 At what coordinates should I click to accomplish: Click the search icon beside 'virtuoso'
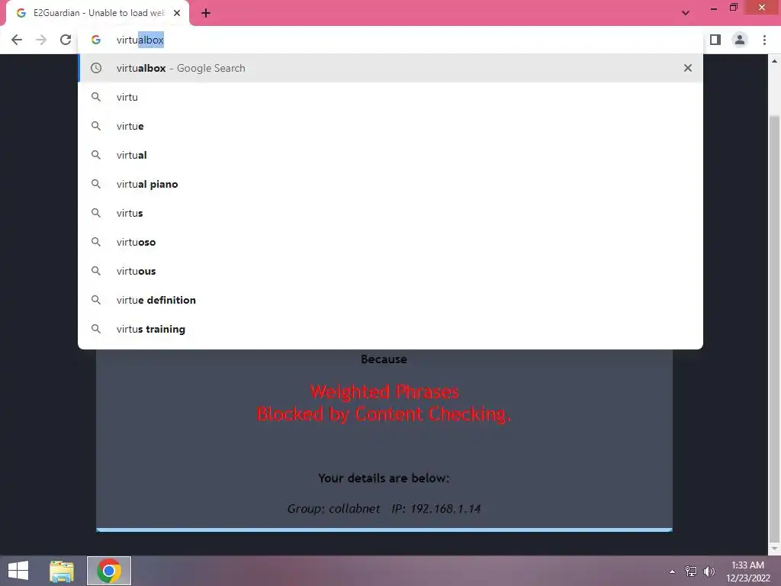tap(96, 242)
